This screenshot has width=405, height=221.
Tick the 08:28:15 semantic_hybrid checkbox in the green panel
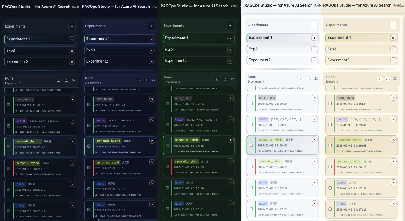click(x=167, y=167)
